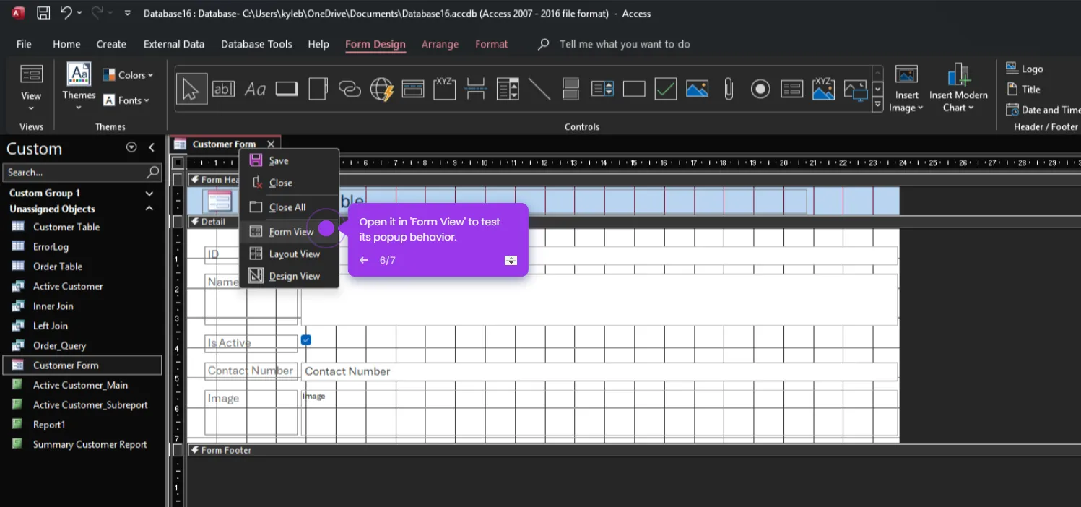Choose Form View in context menu
The height and width of the screenshot is (507, 1081).
[289, 232]
